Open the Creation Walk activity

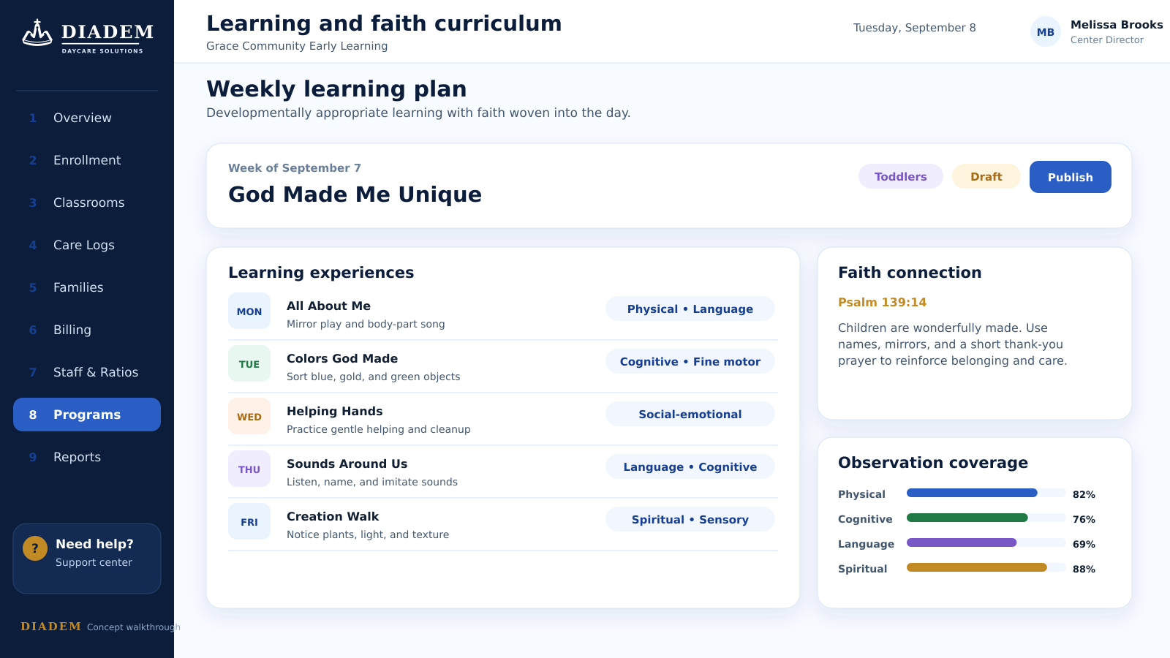point(333,516)
